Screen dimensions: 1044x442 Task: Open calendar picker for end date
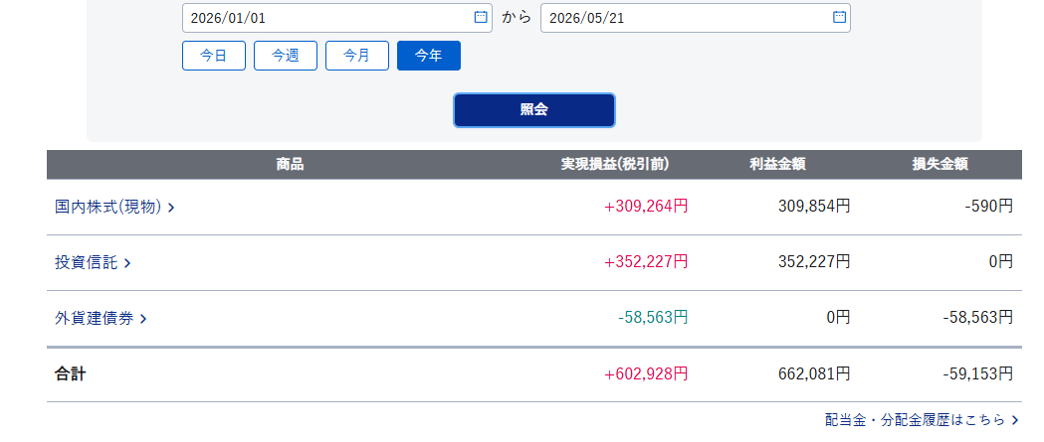(839, 17)
